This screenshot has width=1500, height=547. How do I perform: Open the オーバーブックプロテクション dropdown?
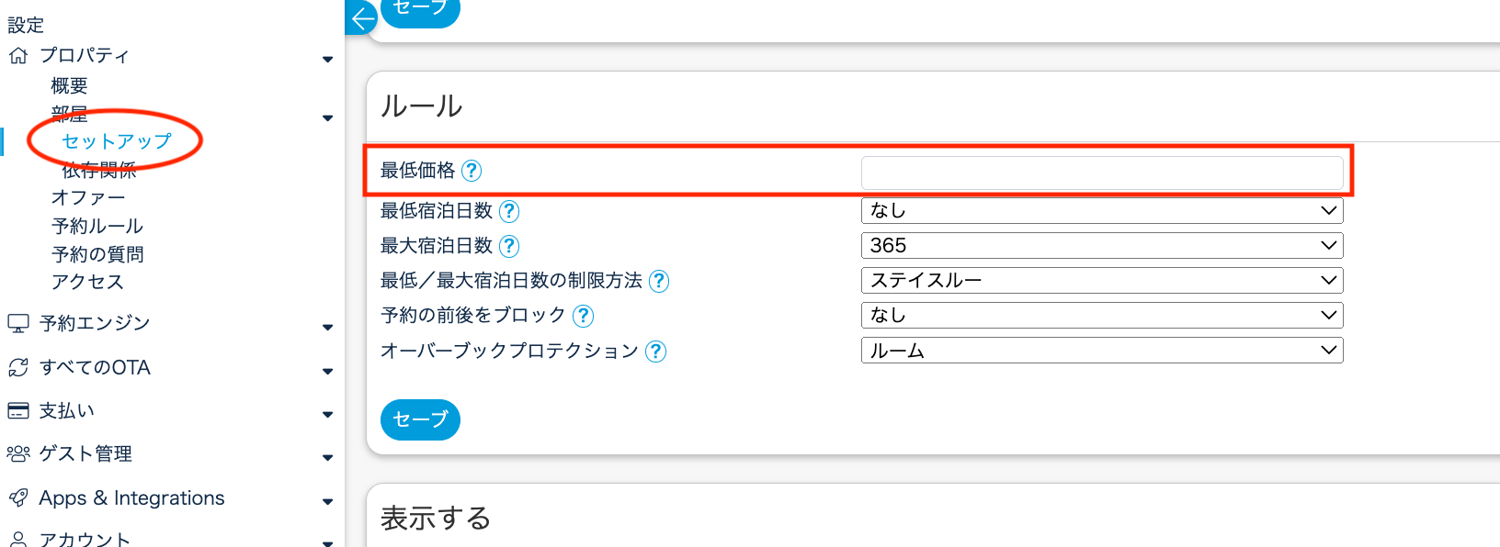tap(1101, 351)
